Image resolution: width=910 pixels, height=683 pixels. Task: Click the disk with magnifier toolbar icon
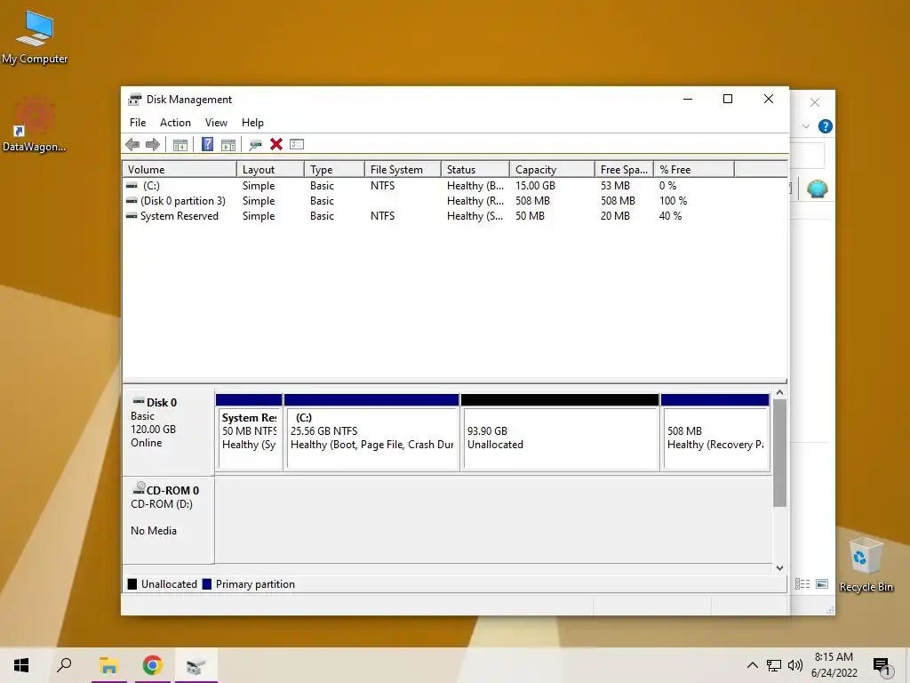(255, 145)
